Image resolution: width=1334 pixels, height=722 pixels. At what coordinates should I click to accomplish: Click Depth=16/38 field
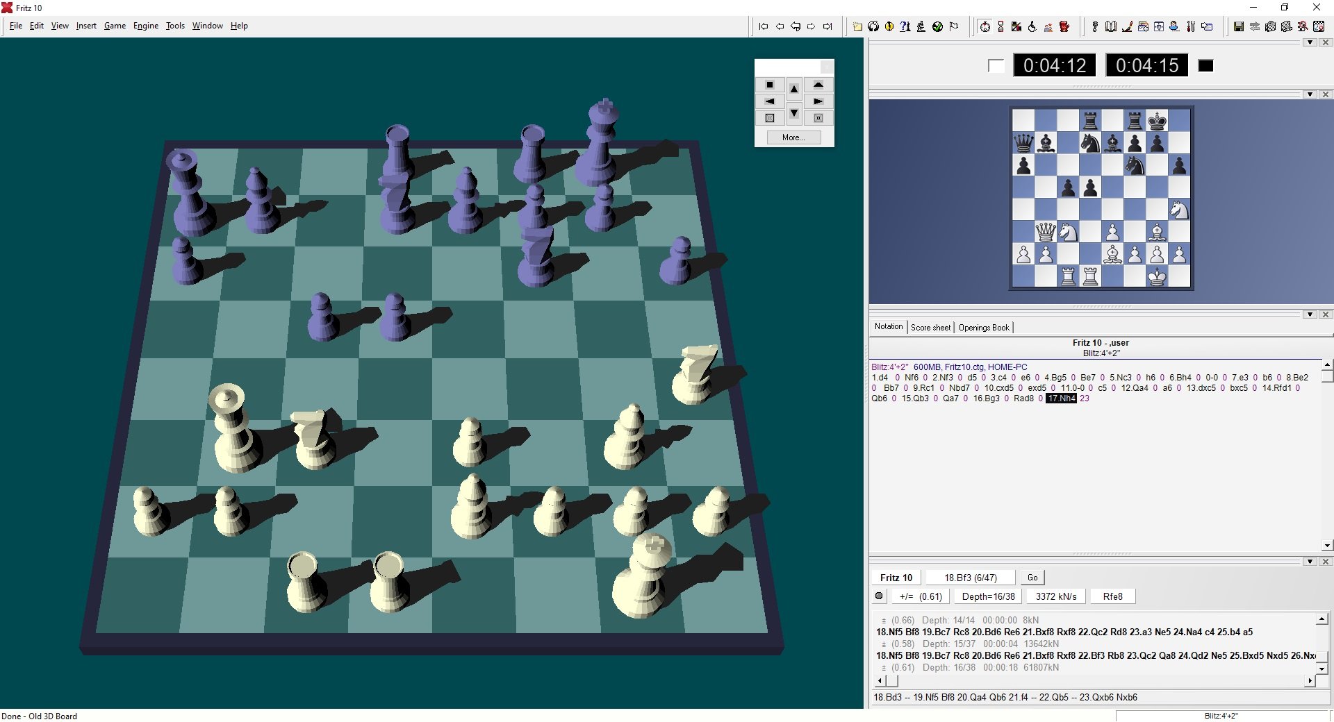(989, 596)
